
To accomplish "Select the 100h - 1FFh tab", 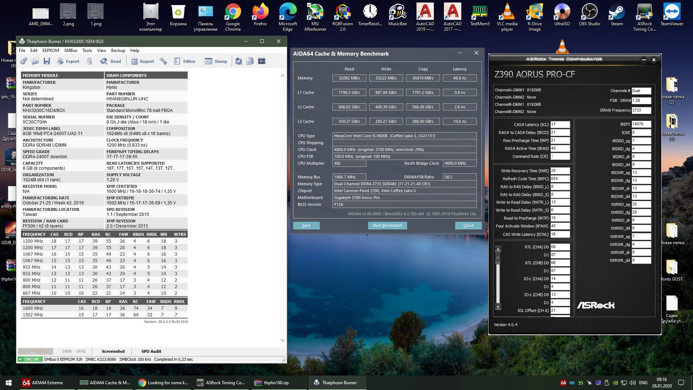I will pos(74,351).
